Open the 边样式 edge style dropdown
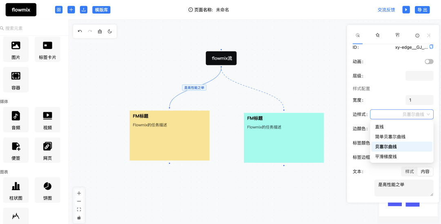Image resolution: width=441 pixels, height=224 pixels. point(402,114)
